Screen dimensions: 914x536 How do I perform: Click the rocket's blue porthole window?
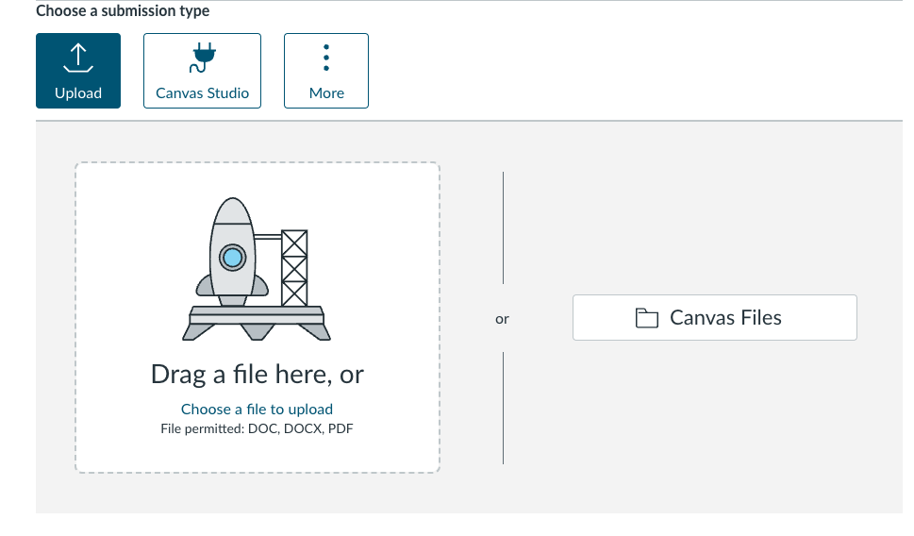click(x=232, y=258)
